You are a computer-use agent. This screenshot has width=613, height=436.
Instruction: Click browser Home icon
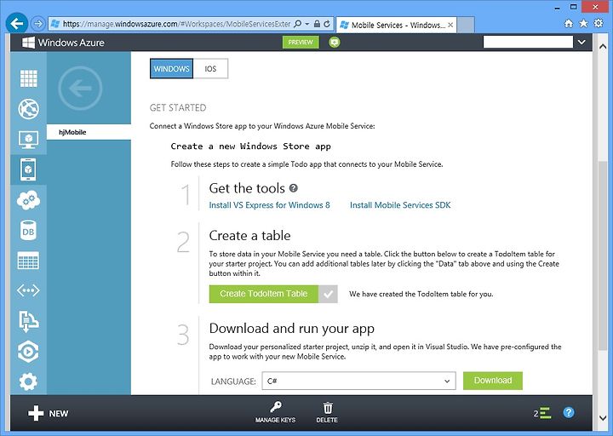pos(569,24)
